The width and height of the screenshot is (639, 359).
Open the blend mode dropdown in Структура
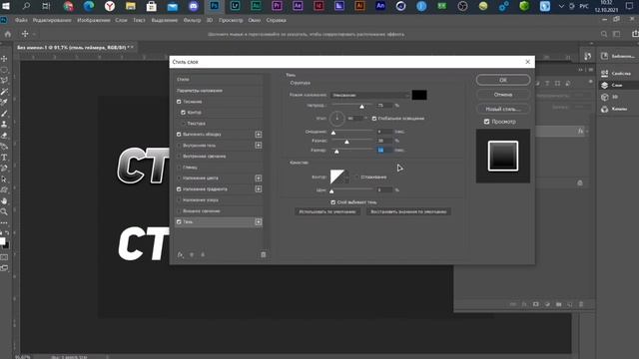point(370,96)
